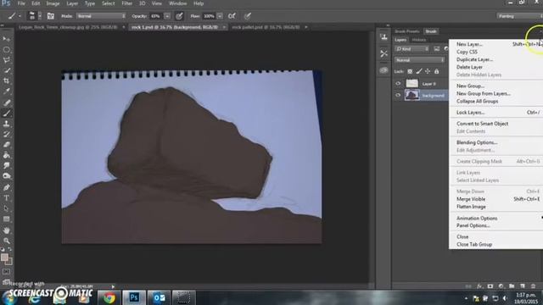Select the Quick Selection tool
Image resolution: width=543 pixels, height=305 pixels.
[x=6, y=70]
